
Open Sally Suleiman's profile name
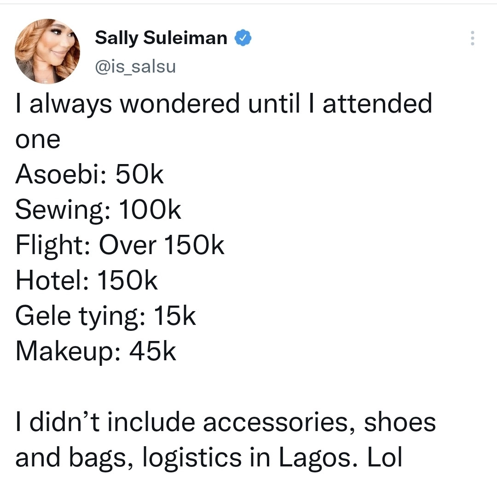coord(161,38)
